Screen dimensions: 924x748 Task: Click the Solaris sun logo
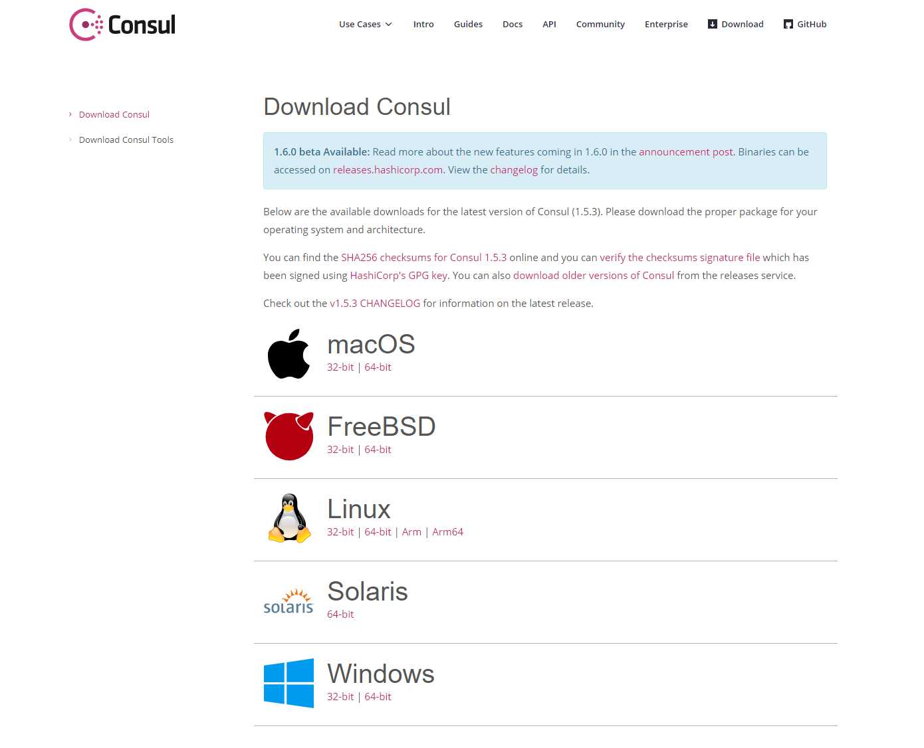tap(289, 601)
